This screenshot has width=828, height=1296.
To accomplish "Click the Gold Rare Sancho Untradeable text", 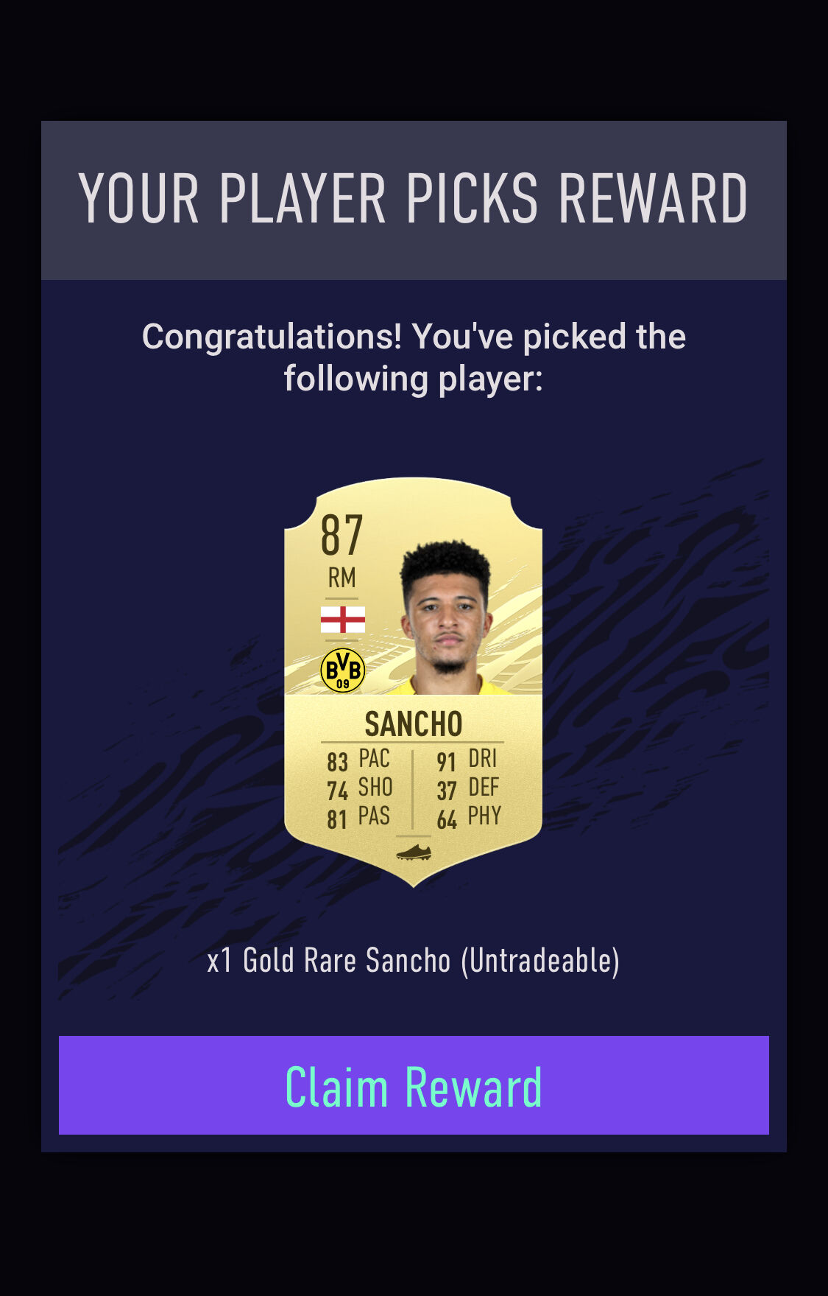I will [x=414, y=961].
